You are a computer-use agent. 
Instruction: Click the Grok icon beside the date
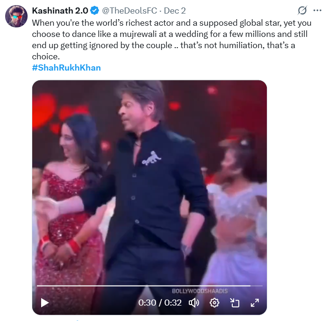(302, 11)
